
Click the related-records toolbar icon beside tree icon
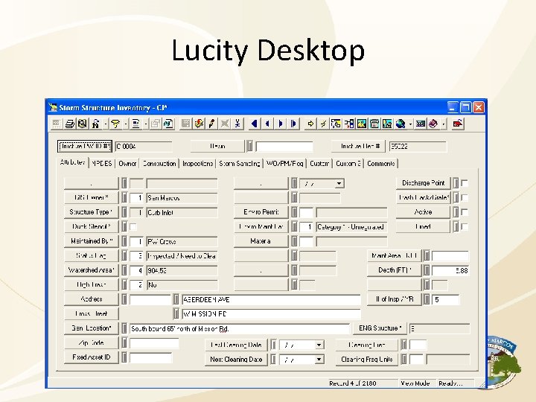coord(349,124)
